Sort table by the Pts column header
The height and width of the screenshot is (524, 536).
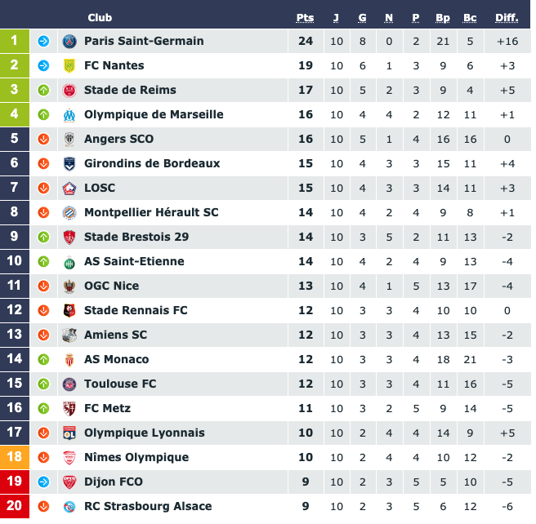click(305, 18)
